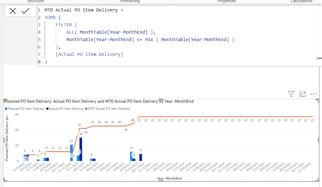Open focus mode icon for the chart
The height and width of the screenshot is (187, 322).
pyautogui.click(x=303, y=94)
